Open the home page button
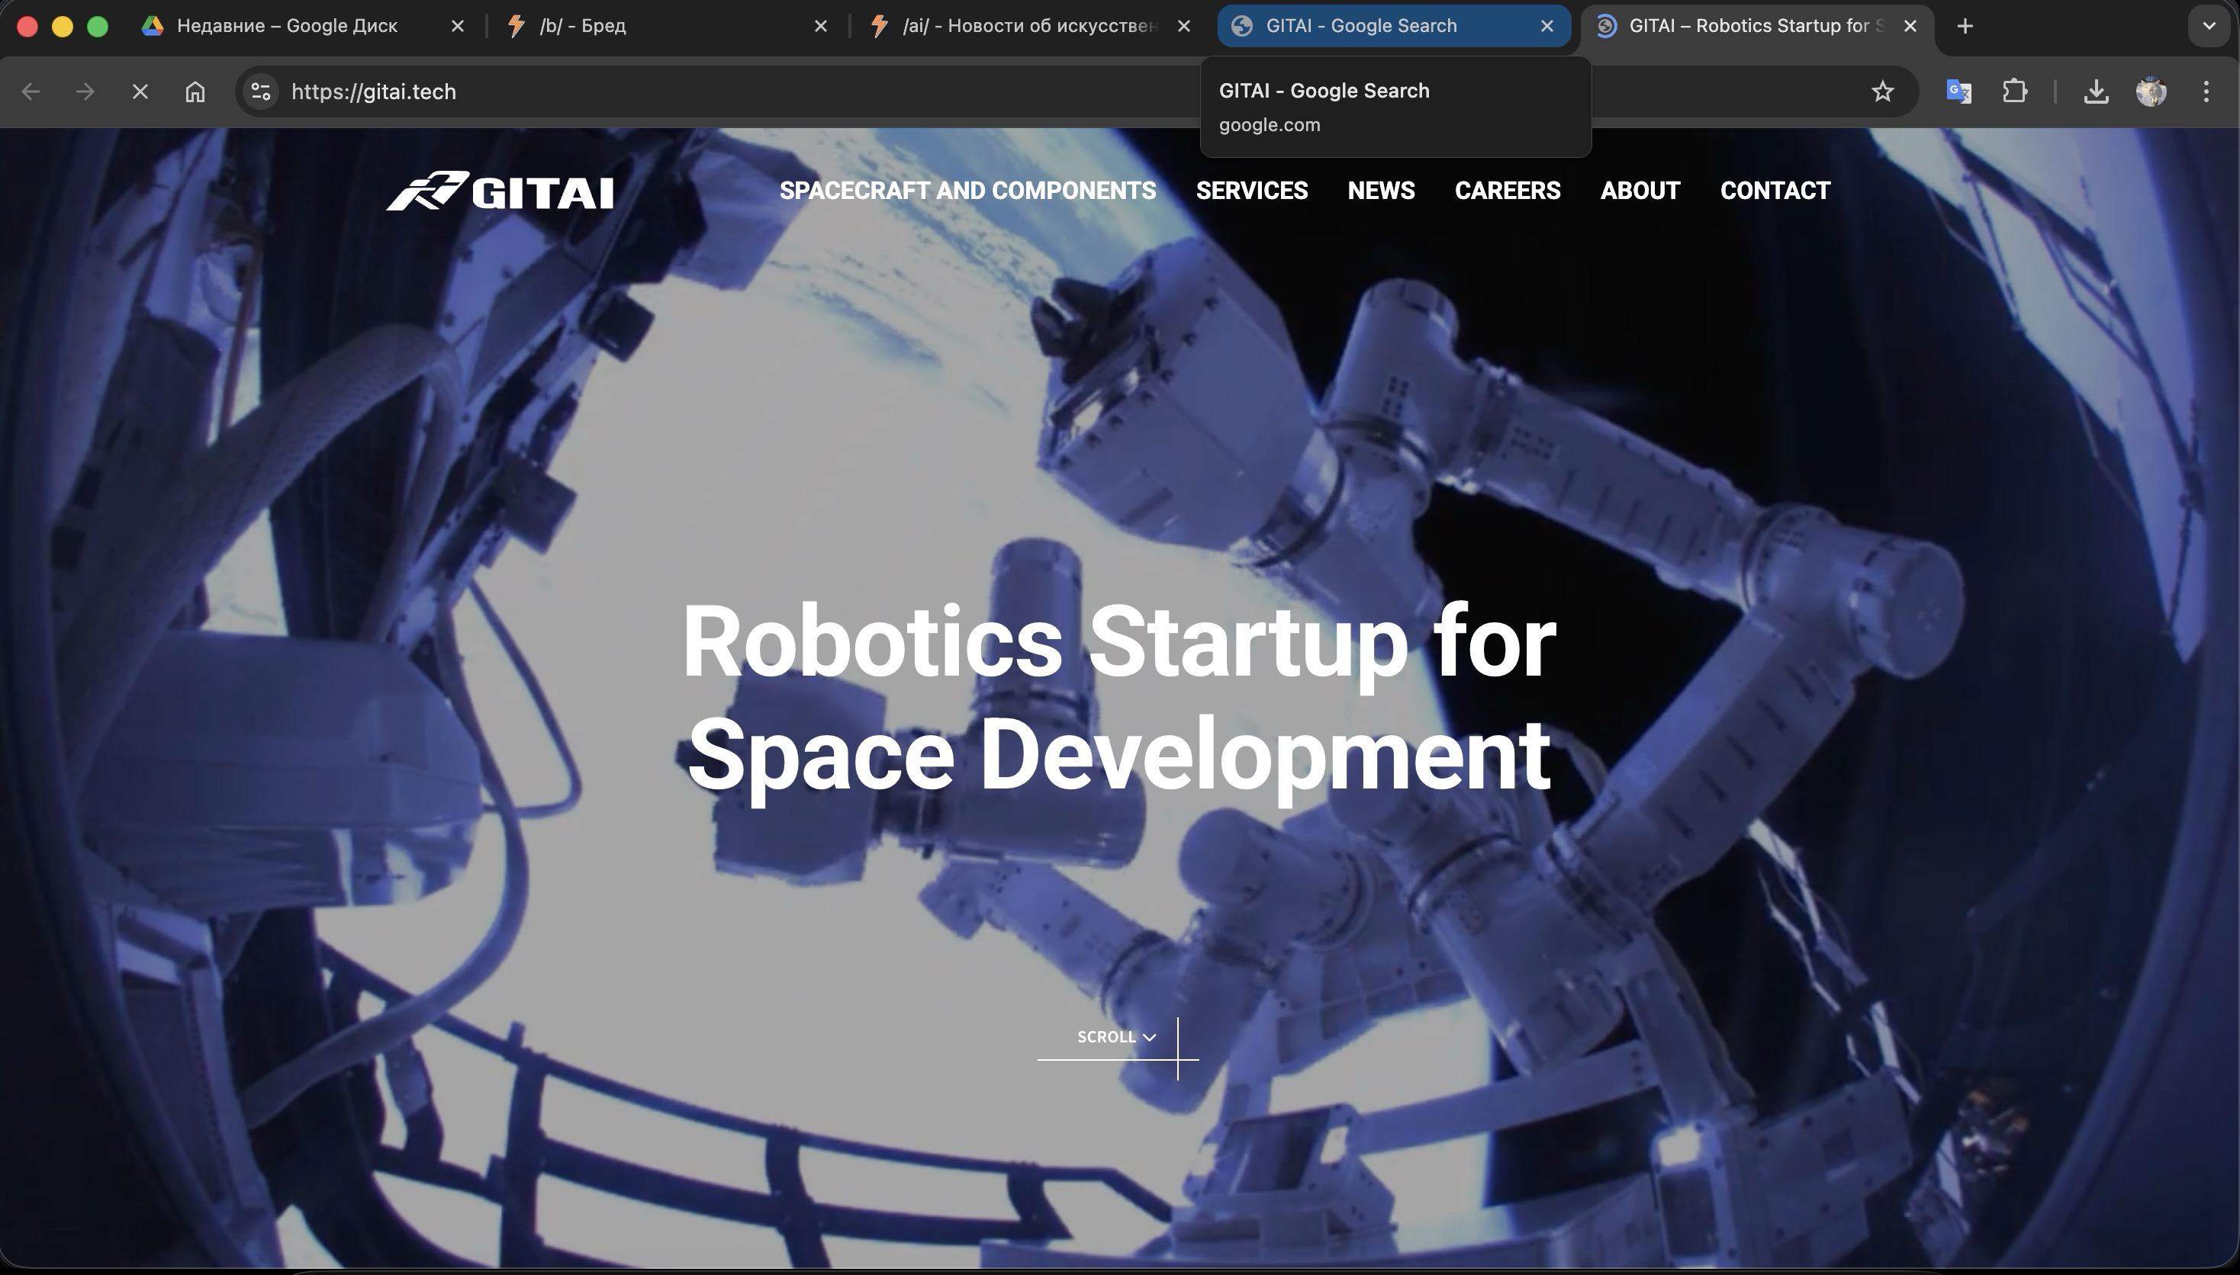 point(195,91)
